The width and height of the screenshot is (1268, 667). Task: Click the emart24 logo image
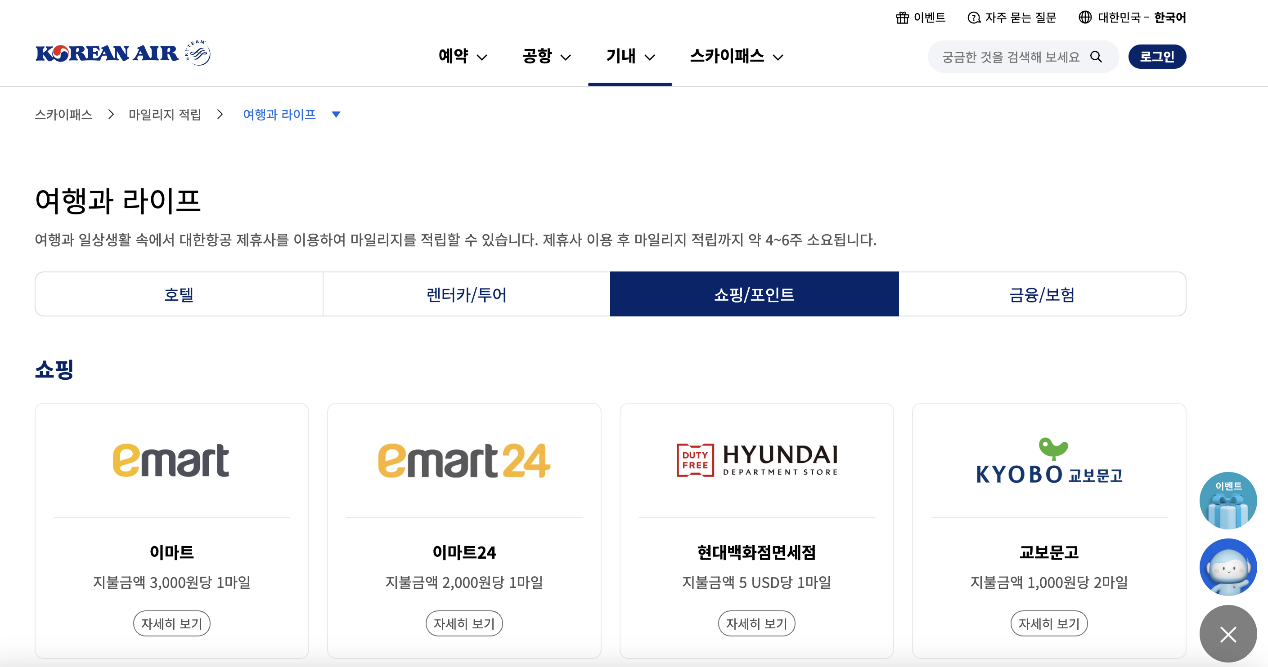click(x=463, y=461)
